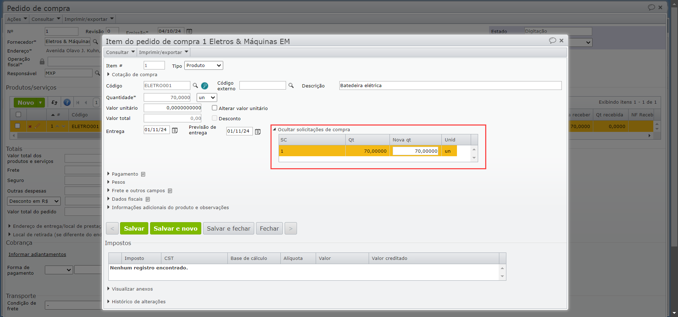
Task: Click the note icon beside Dados fiscais
Action: [148, 199]
